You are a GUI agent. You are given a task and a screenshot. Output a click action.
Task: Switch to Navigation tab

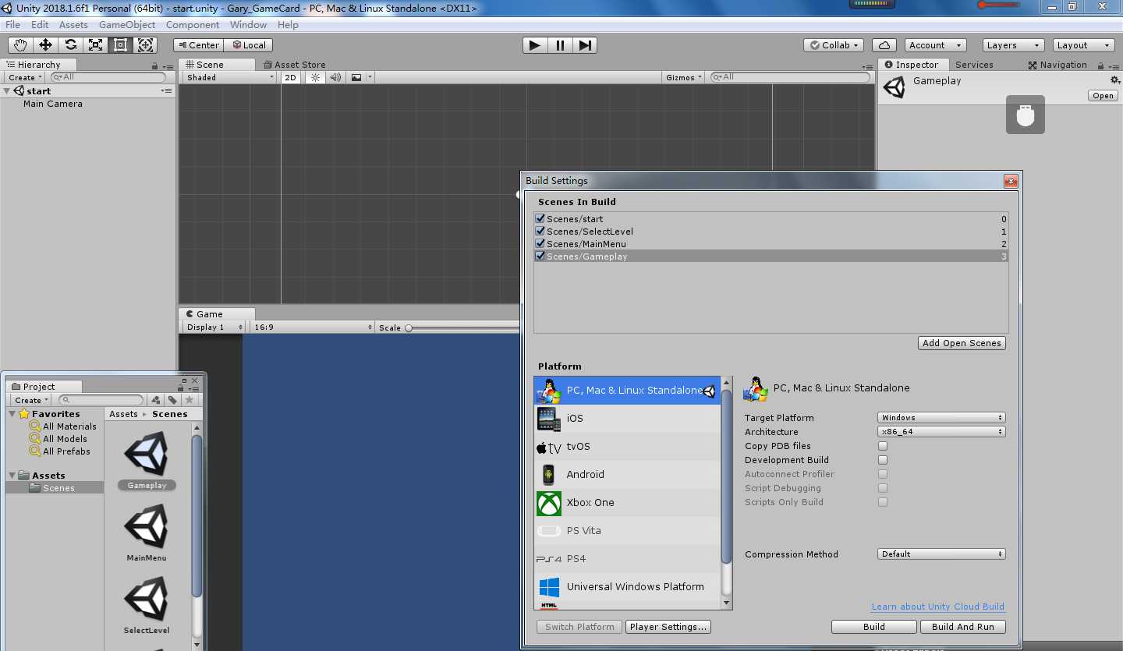1057,65
